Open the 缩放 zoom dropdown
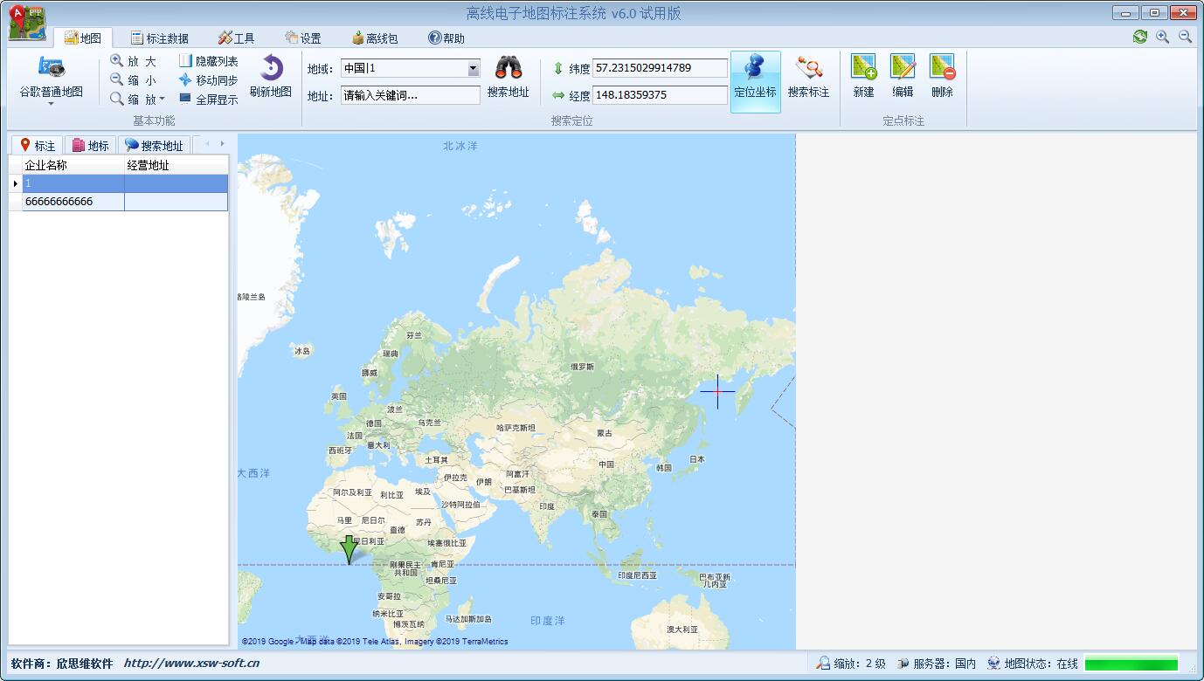 [x=137, y=100]
